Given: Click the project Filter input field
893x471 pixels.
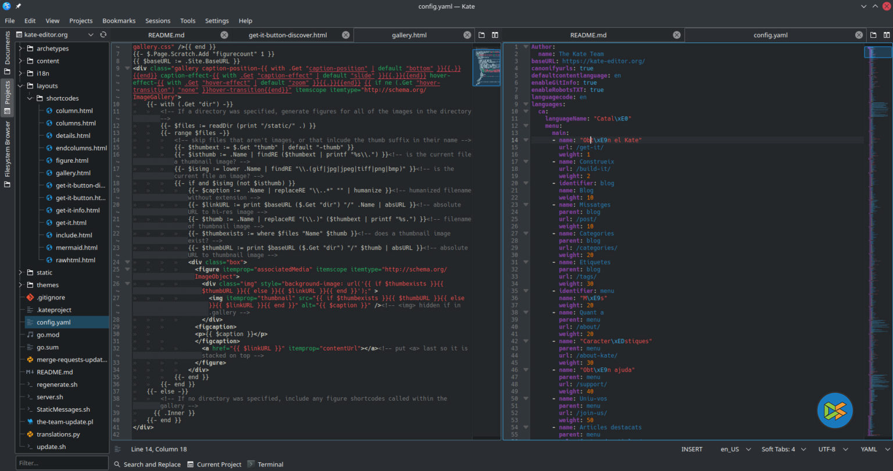Looking at the screenshot, I should tap(62, 463).
